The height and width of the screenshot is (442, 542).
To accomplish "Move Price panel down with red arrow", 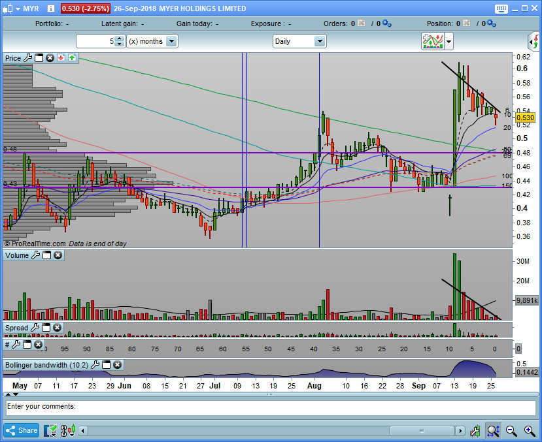I will 61,57.
